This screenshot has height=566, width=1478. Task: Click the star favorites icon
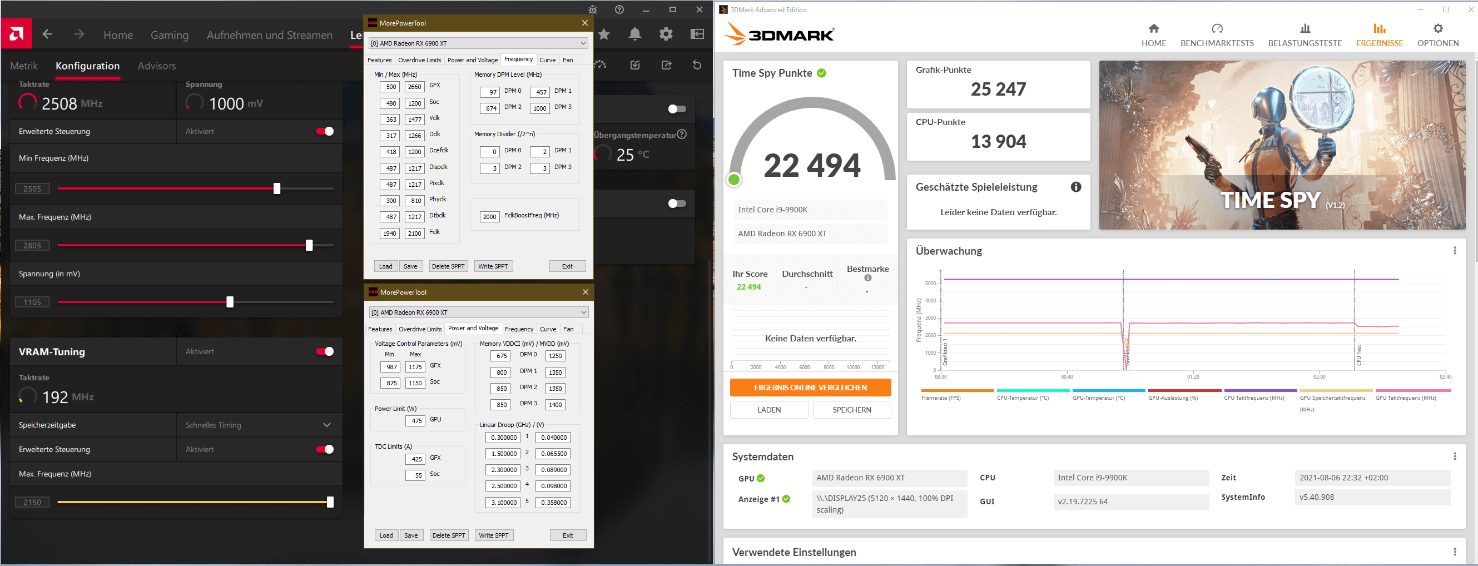pos(604,34)
